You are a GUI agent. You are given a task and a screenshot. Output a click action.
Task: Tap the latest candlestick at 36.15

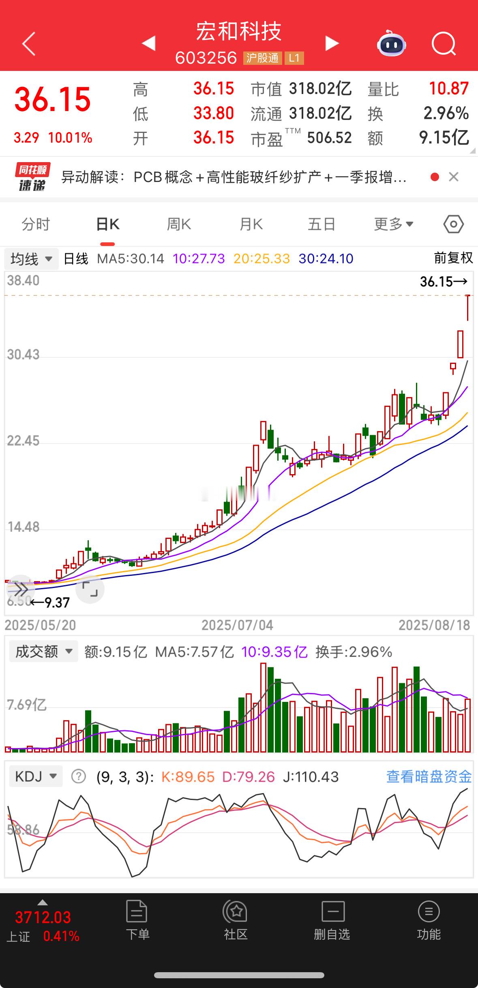pos(468,308)
